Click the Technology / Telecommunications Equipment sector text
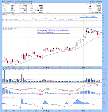Viewport: 108px width, 112px height. click(17, 4)
